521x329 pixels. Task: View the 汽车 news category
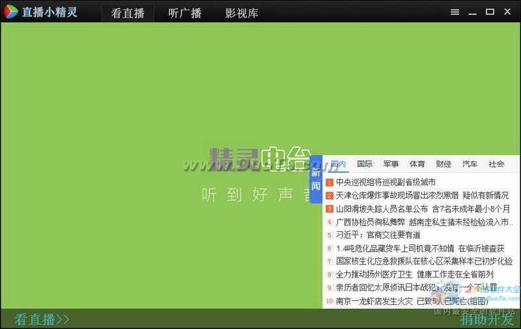(470, 164)
